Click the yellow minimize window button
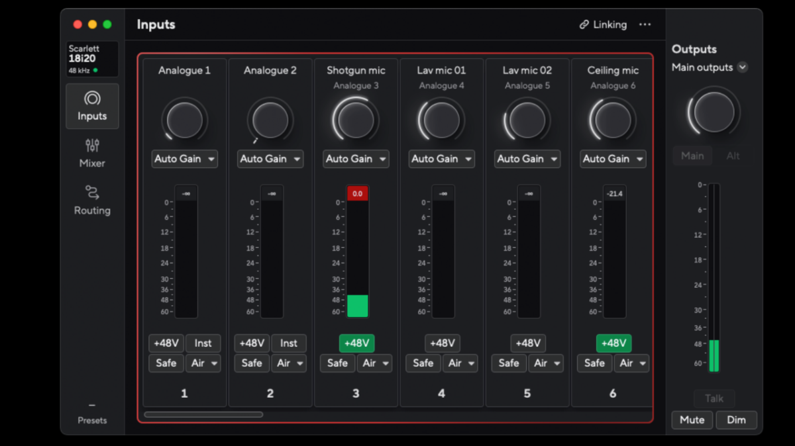The image size is (795, 446). point(92,24)
